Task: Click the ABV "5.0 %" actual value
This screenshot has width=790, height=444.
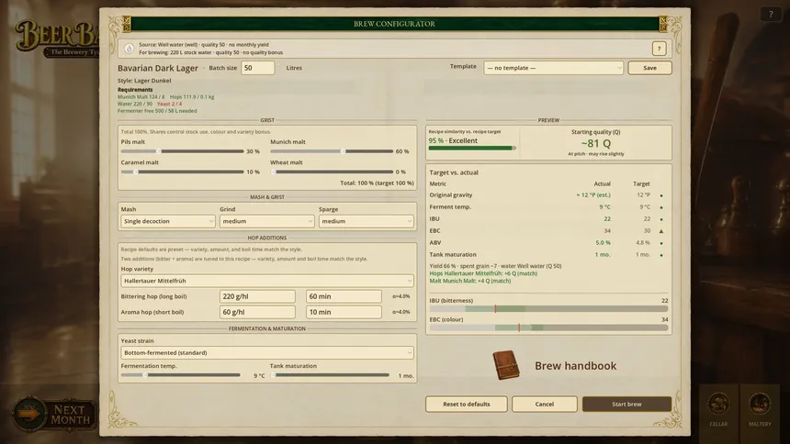Action: point(603,242)
